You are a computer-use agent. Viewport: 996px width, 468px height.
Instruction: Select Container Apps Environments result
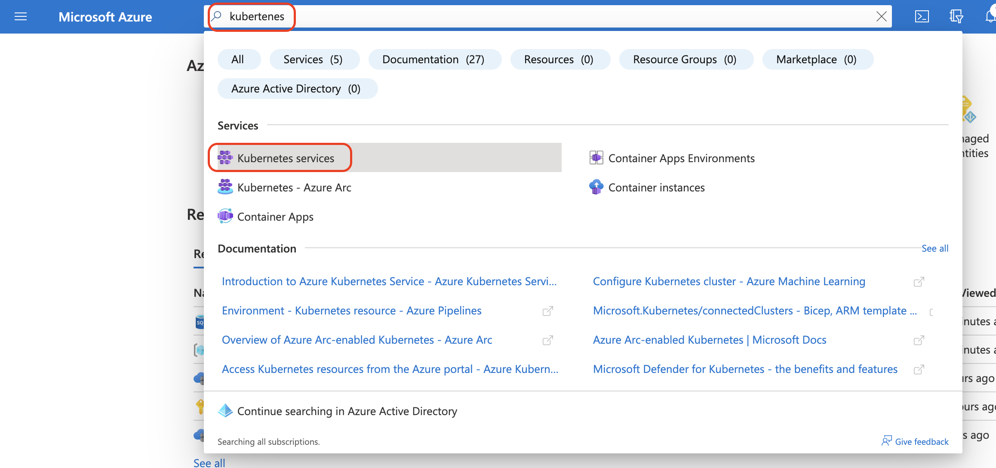coord(681,158)
